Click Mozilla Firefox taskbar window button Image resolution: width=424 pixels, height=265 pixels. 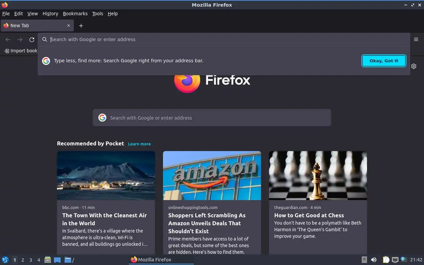[x=161, y=260]
